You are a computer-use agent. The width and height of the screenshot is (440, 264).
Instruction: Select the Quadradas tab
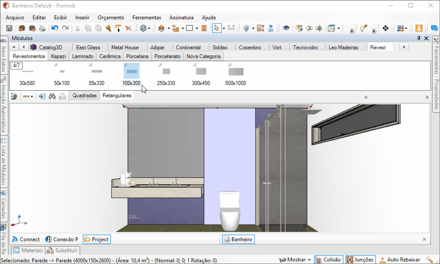click(84, 95)
